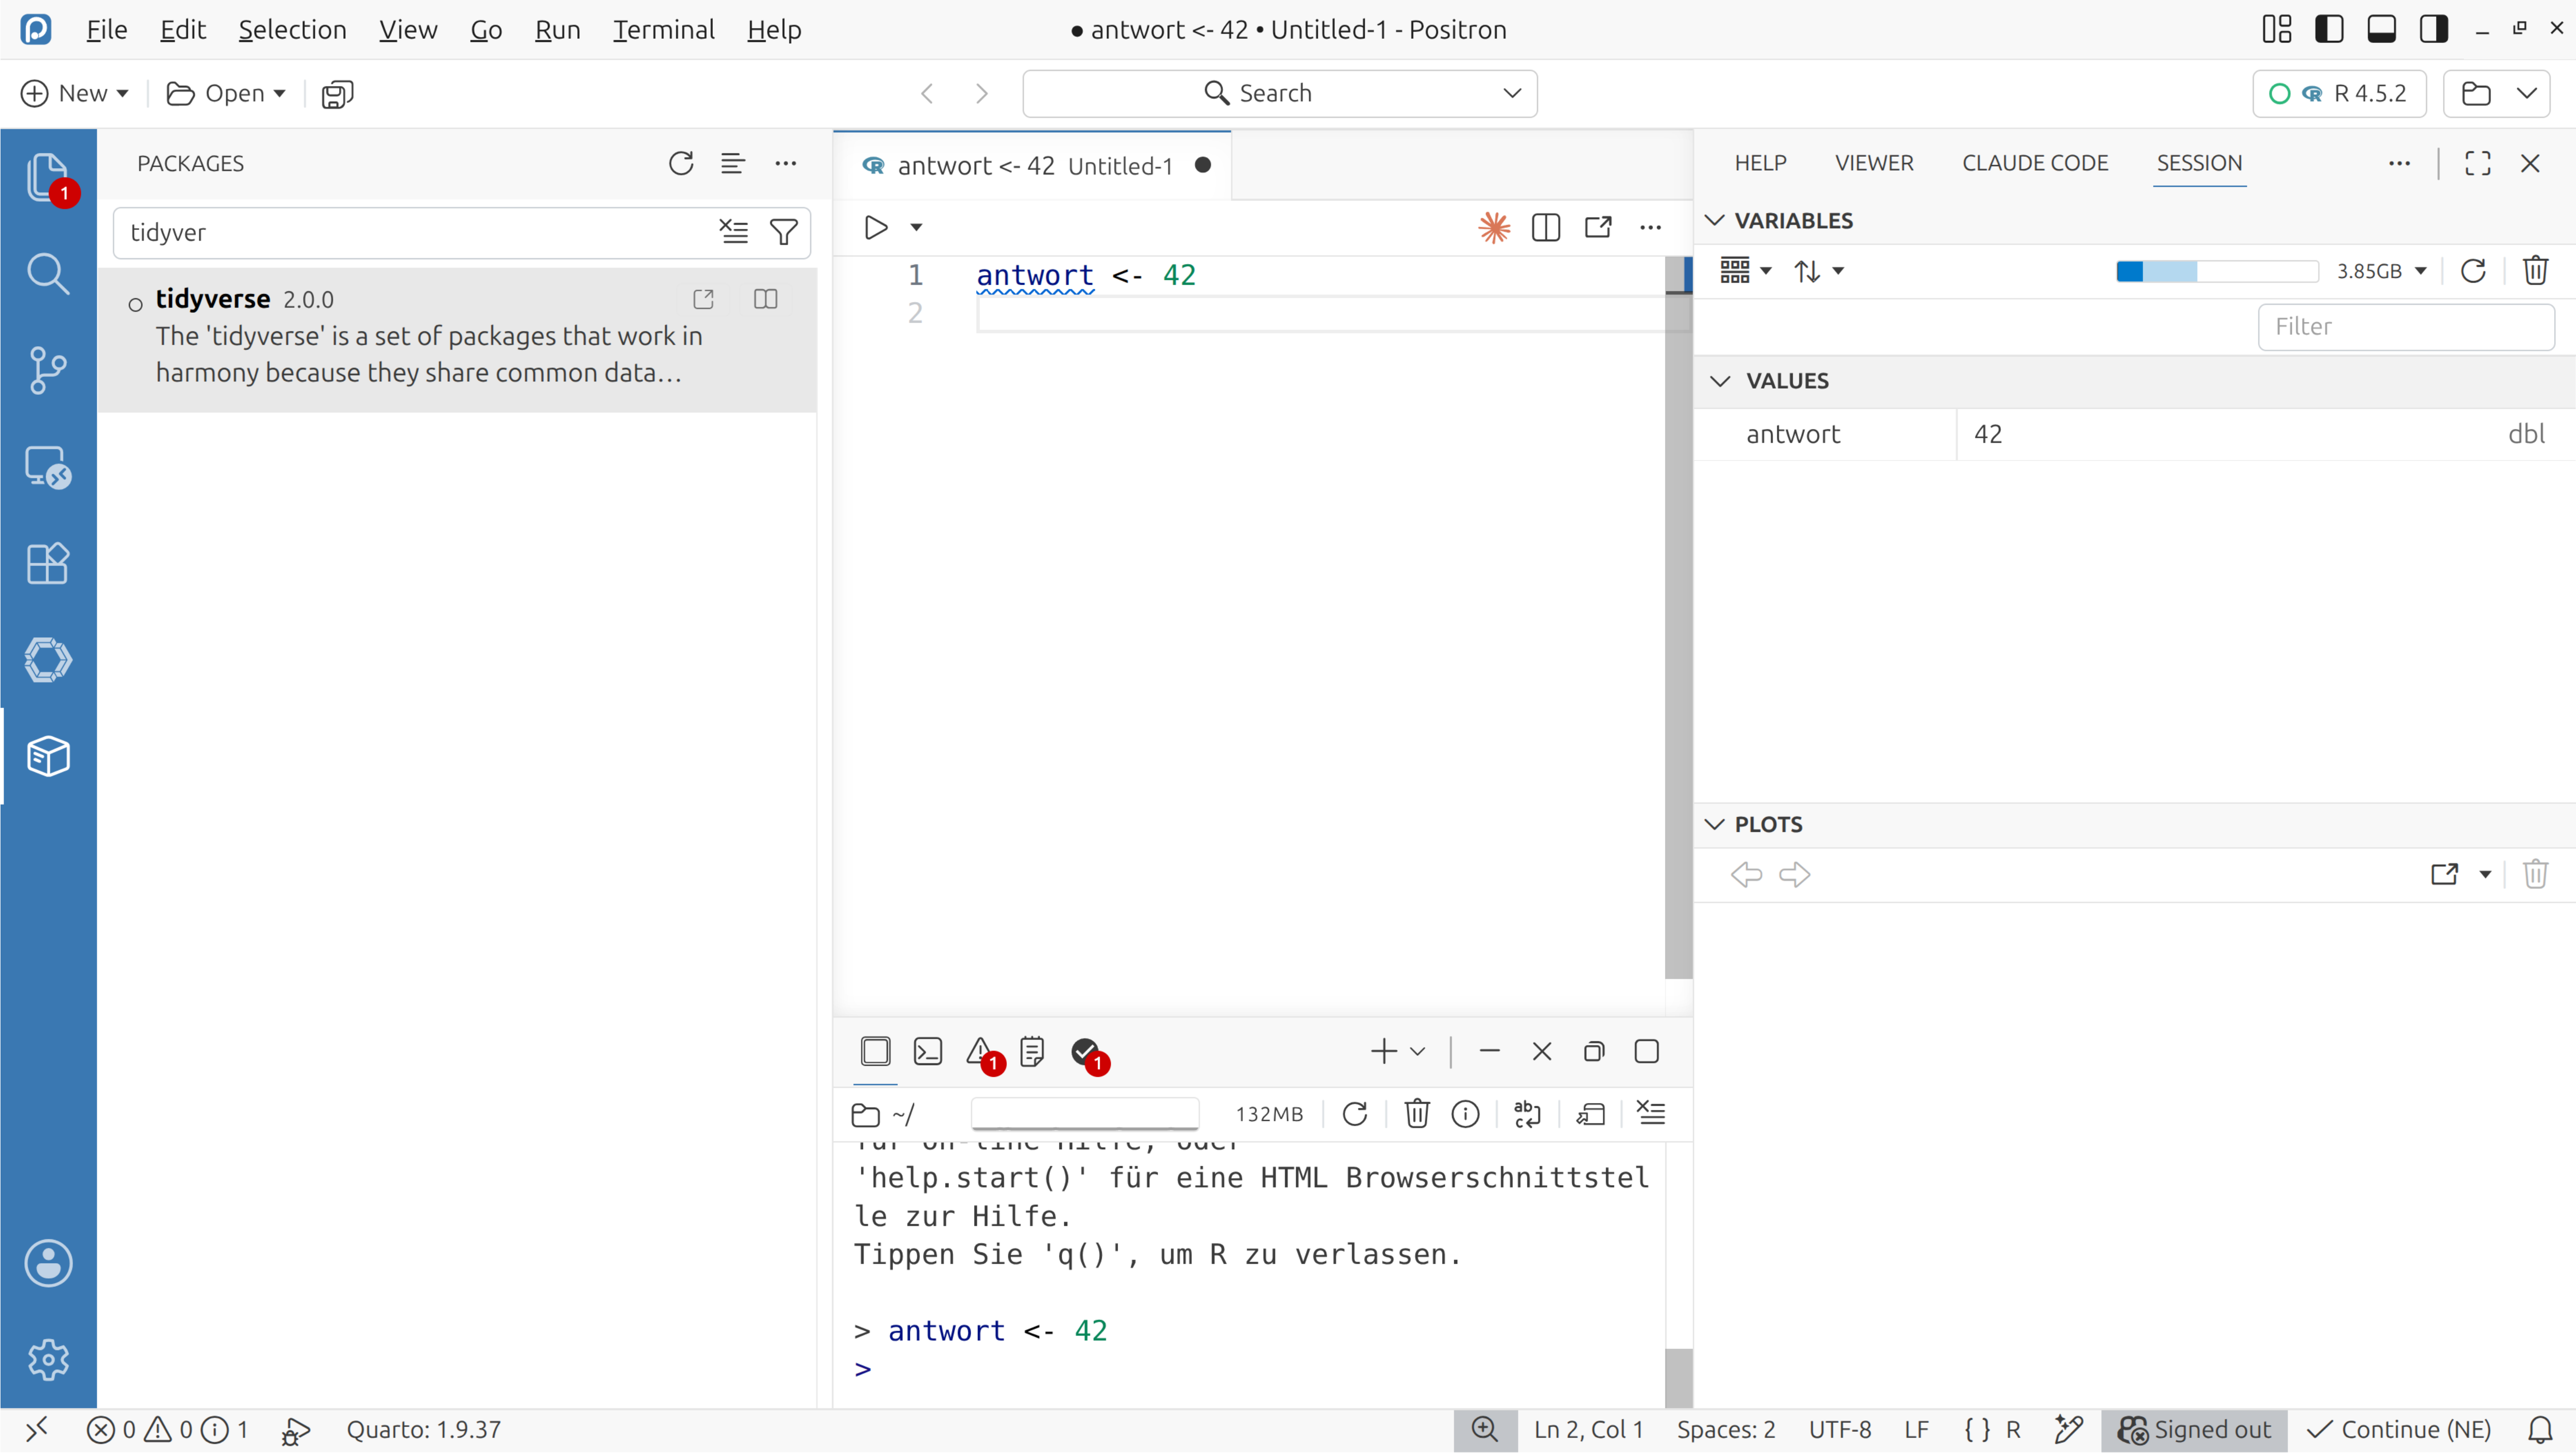Image resolution: width=2576 pixels, height=1453 pixels.
Task: Restart the R console session
Action: tap(1355, 1113)
